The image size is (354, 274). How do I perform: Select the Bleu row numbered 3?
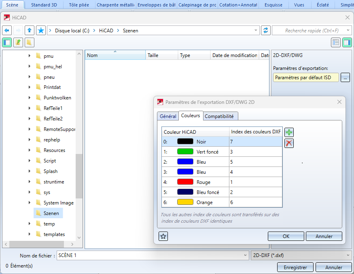click(x=222, y=172)
